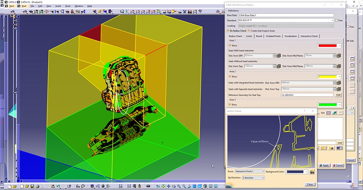Image resolution: width=363 pixels, height=190 pixels.
Task: Toggle Do Radius Check option
Action: point(228,31)
